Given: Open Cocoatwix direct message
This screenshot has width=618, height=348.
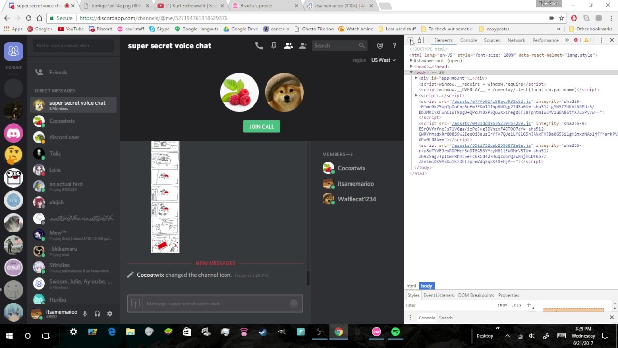Looking at the screenshot, I should tap(73, 121).
